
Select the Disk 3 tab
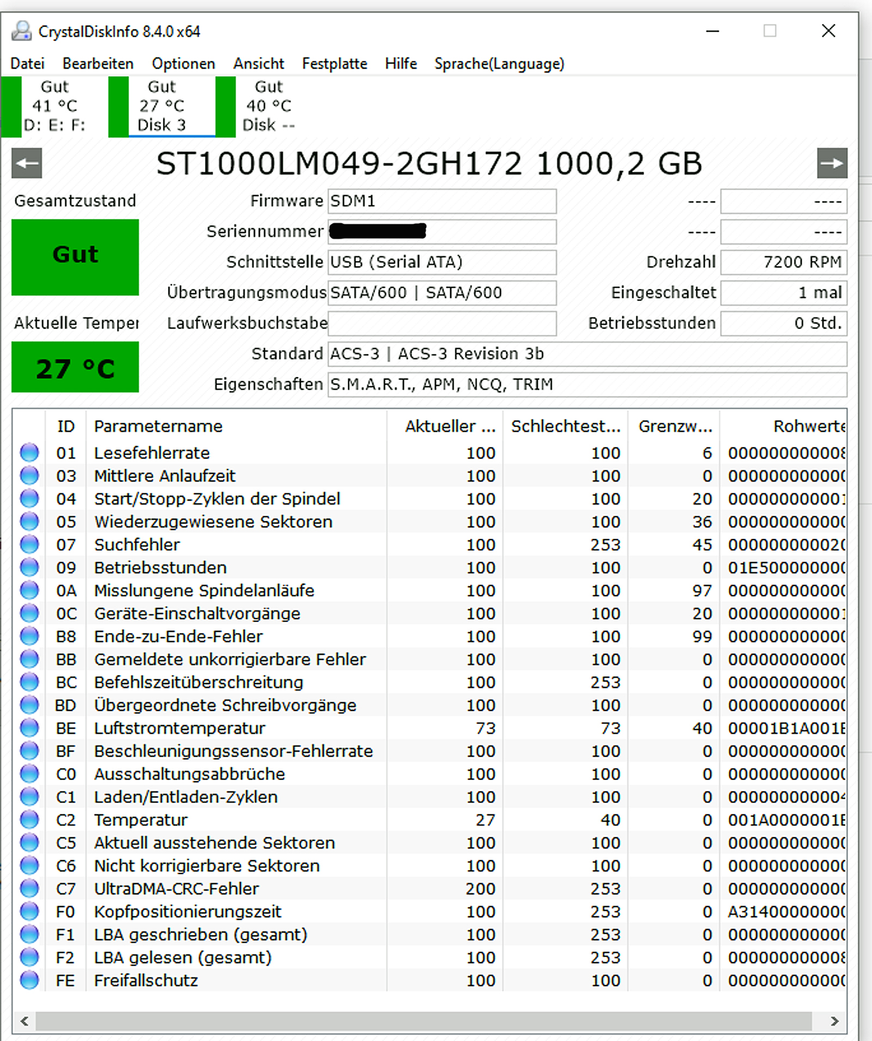tap(161, 106)
